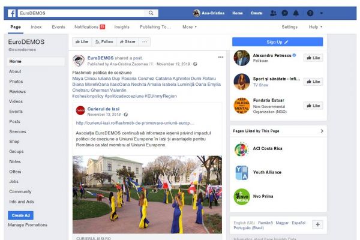Open Ana-Cristina's profile avatar
The height and width of the screenshot is (240, 360).
(197, 13)
